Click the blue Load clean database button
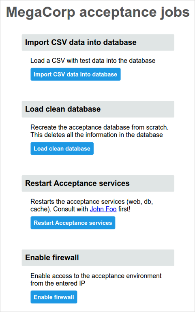 [x=62, y=148]
